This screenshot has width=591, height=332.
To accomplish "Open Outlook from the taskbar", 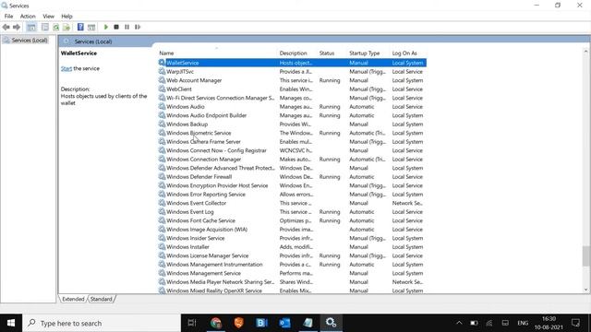I will point(284,323).
